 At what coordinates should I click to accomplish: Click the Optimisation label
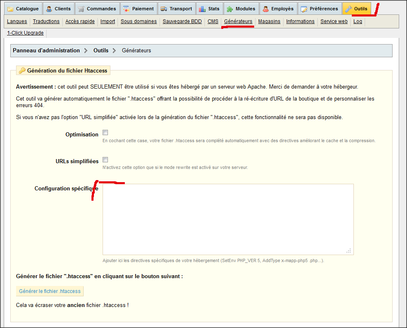[82, 134]
